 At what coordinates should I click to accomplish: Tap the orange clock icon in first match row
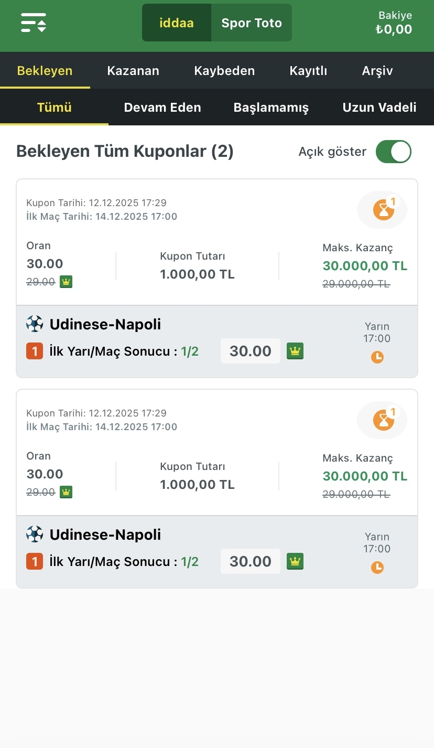(x=377, y=357)
